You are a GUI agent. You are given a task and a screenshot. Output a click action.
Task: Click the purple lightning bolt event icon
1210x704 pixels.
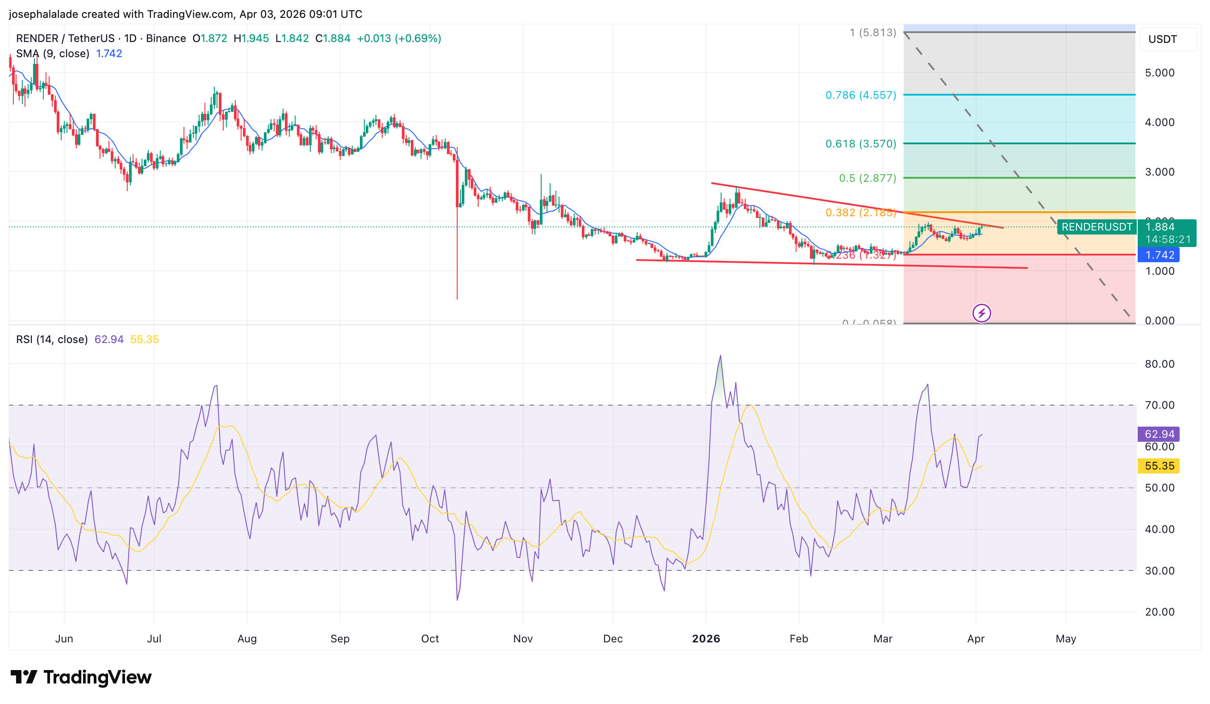(x=981, y=313)
